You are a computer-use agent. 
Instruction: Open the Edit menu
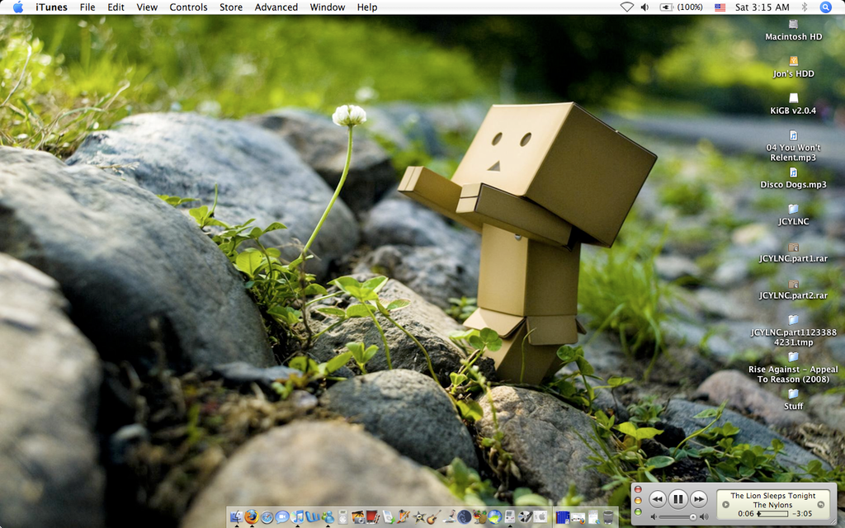pos(116,7)
